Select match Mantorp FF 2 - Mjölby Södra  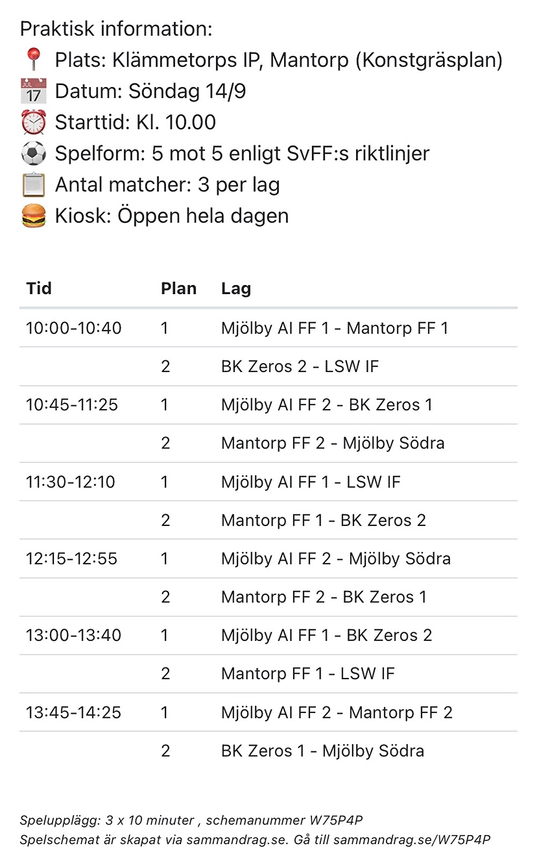click(332, 443)
